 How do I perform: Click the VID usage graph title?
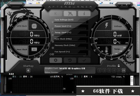118,77
